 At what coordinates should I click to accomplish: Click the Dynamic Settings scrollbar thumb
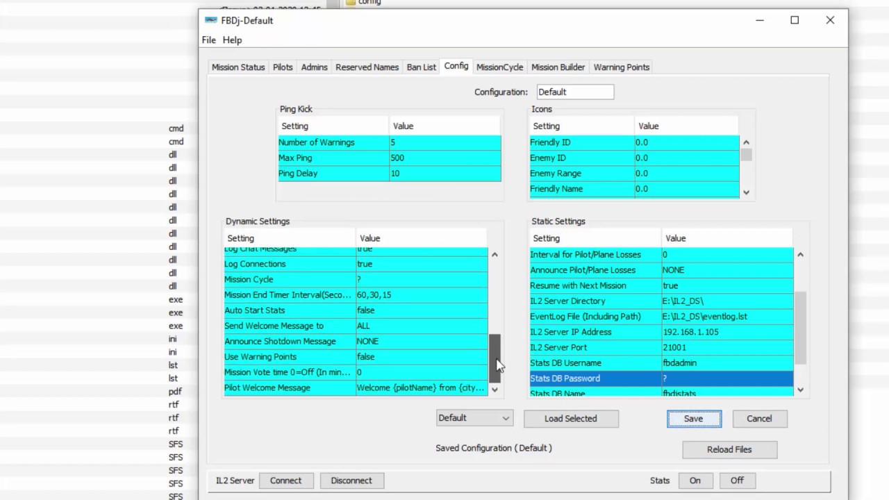click(495, 358)
